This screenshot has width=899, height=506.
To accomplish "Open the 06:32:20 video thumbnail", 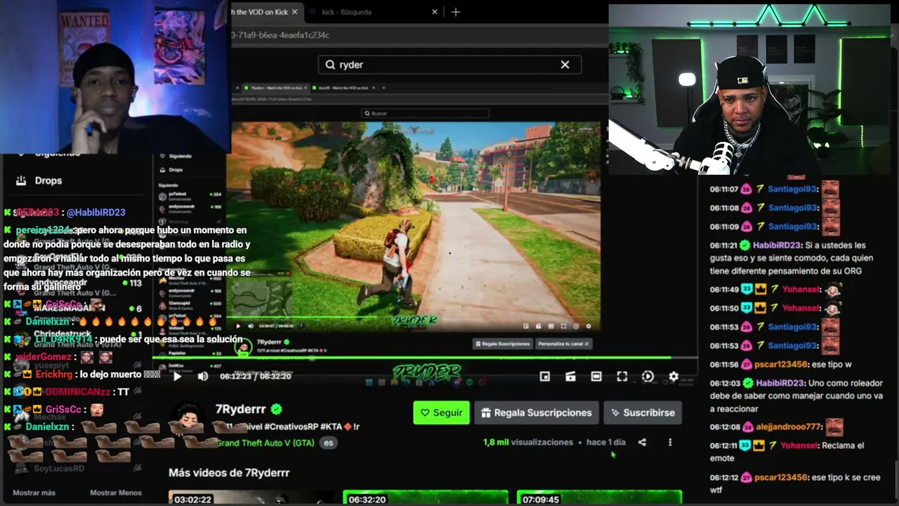I will pyautogui.click(x=425, y=498).
